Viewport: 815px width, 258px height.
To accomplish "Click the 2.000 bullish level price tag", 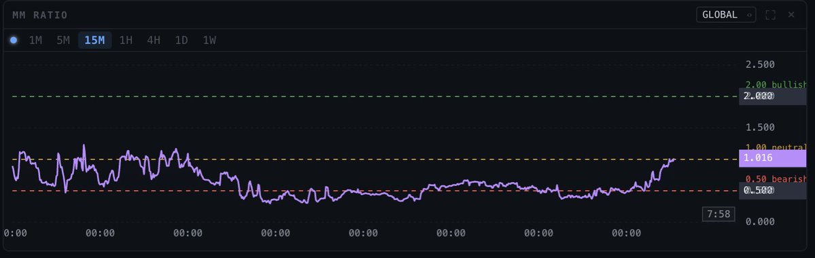I will (x=772, y=96).
